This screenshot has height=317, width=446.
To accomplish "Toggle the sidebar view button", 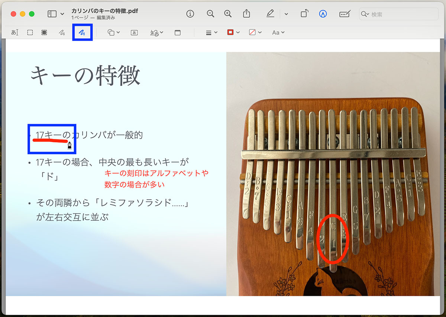I will [x=52, y=14].
